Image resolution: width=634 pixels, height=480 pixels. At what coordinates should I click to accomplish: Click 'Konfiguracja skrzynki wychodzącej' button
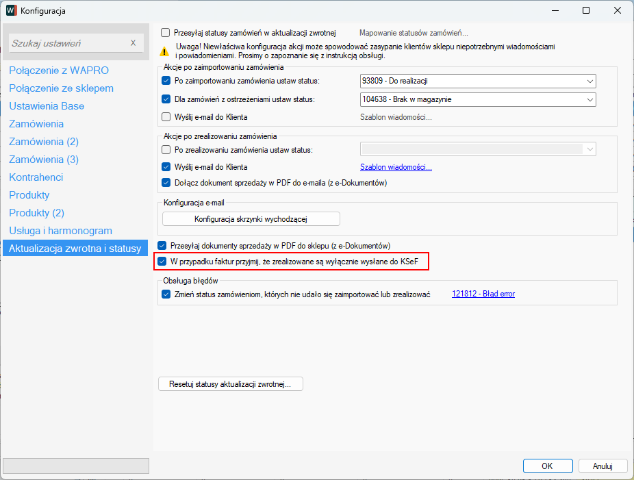point(251,218)
